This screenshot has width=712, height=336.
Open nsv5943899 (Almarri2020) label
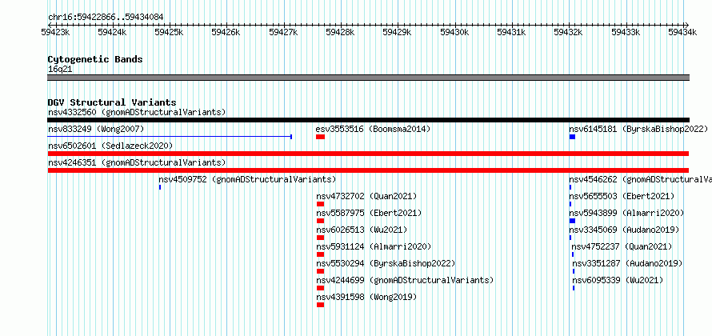(x=626, y=213)
